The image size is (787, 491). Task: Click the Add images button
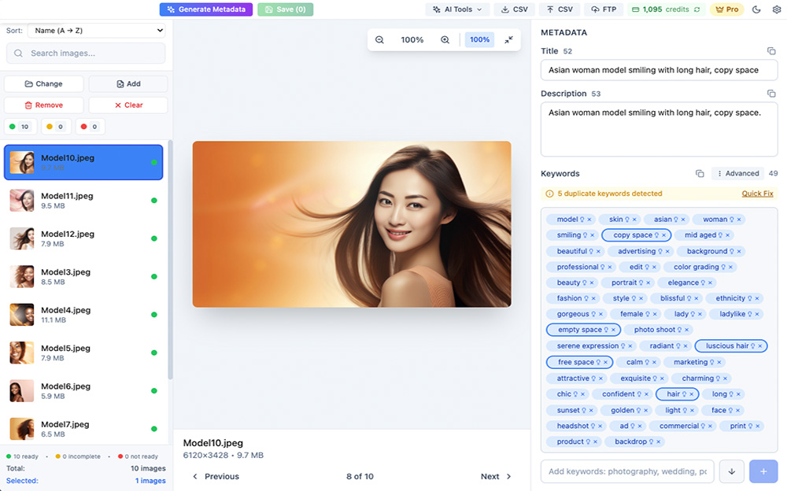128,84
